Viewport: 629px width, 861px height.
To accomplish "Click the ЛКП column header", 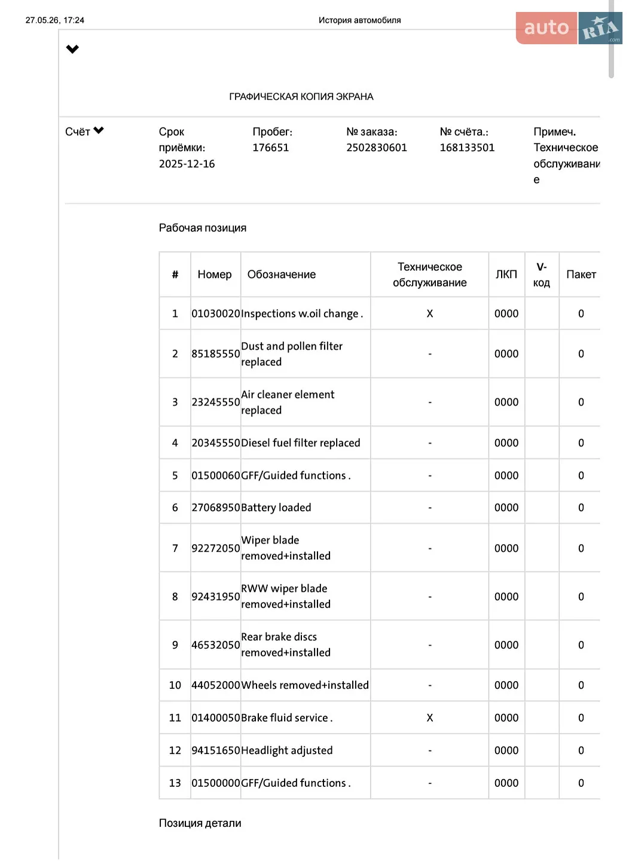I will point(506,274).
